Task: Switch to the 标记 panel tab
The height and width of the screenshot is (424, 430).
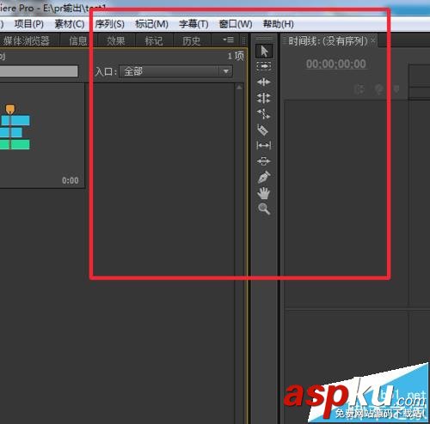Action: click(154, 41)
